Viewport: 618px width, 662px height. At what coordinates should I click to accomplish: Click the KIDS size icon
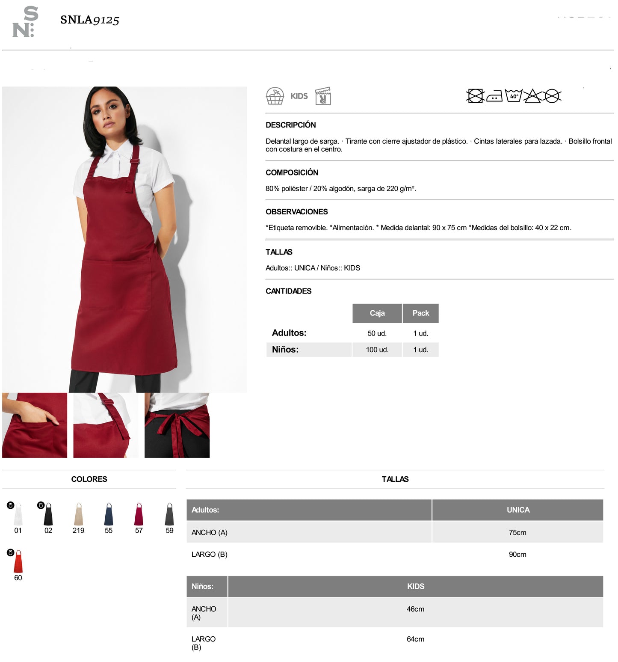pos(299,96)
